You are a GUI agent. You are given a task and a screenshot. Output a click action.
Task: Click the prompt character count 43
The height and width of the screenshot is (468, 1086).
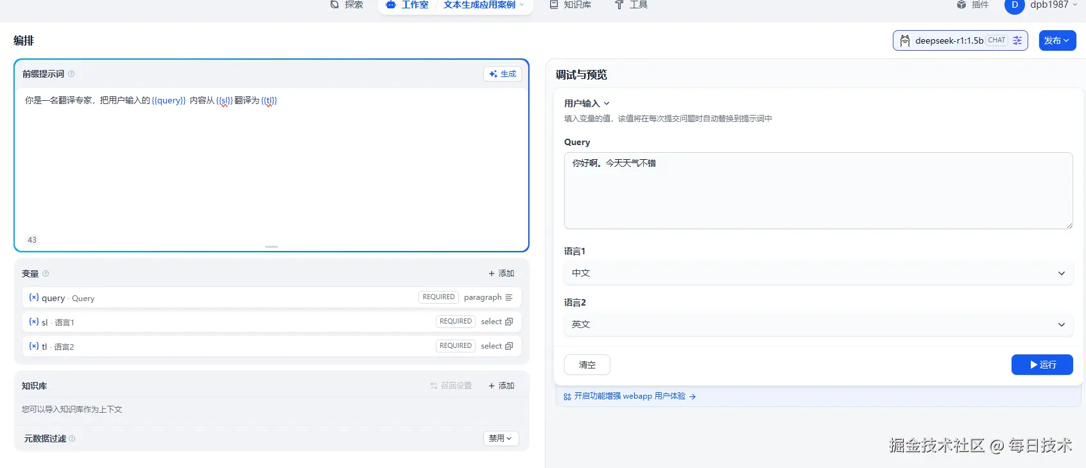point(32,239)
